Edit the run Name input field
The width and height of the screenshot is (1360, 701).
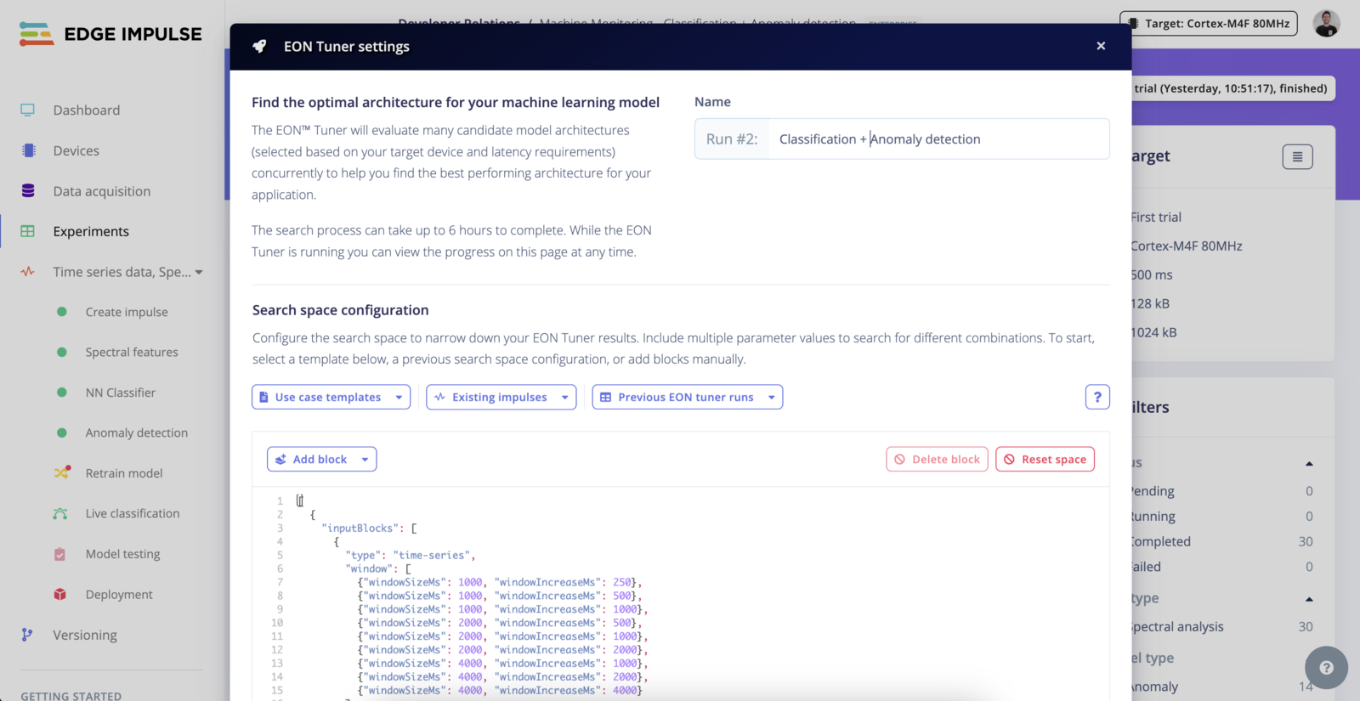tap(938, 139)
